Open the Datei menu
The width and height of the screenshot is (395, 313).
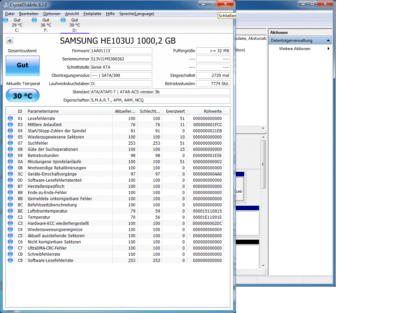click(10, 14)
